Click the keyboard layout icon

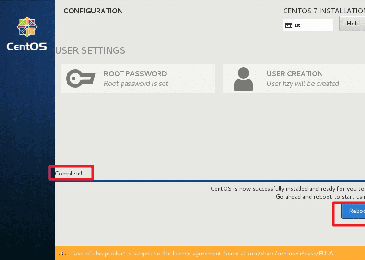coord(289,25)
